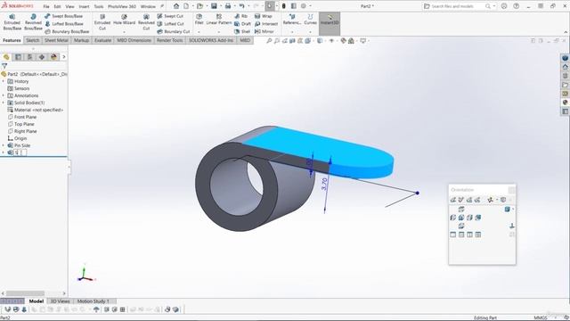570x321 pixels.
Task: Click the Home icon in title bar
Action: coord(176,6)
